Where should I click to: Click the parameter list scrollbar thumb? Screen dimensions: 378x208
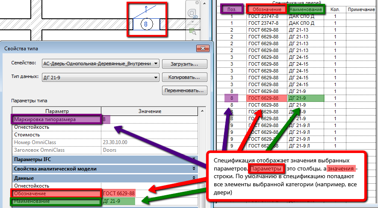coord(202,195)
